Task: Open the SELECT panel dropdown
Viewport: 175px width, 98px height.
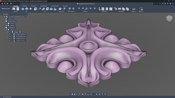Action: 141,11
